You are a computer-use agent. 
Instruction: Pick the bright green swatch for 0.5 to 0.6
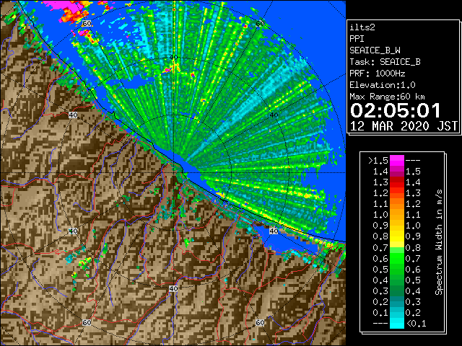[x=397, y=269]
